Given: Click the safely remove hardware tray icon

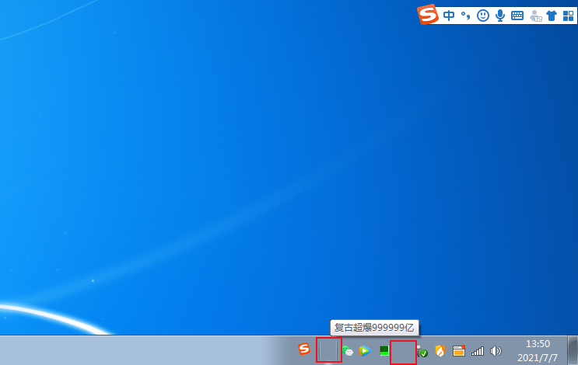Looking at the screenshot, I should coord(422,351).
